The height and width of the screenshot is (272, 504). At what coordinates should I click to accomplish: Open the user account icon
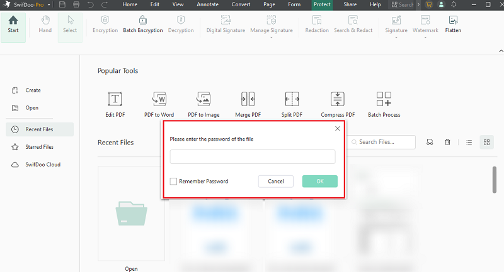pyautogui.click(x=442, y=4)
